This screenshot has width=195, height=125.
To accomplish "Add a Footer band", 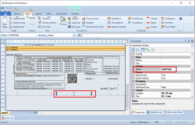I will pyautogui.click(x=152, y=27).
